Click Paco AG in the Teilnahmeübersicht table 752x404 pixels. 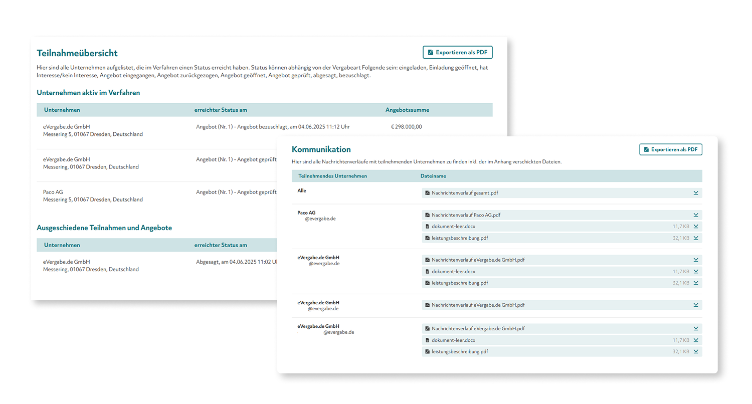53,192
